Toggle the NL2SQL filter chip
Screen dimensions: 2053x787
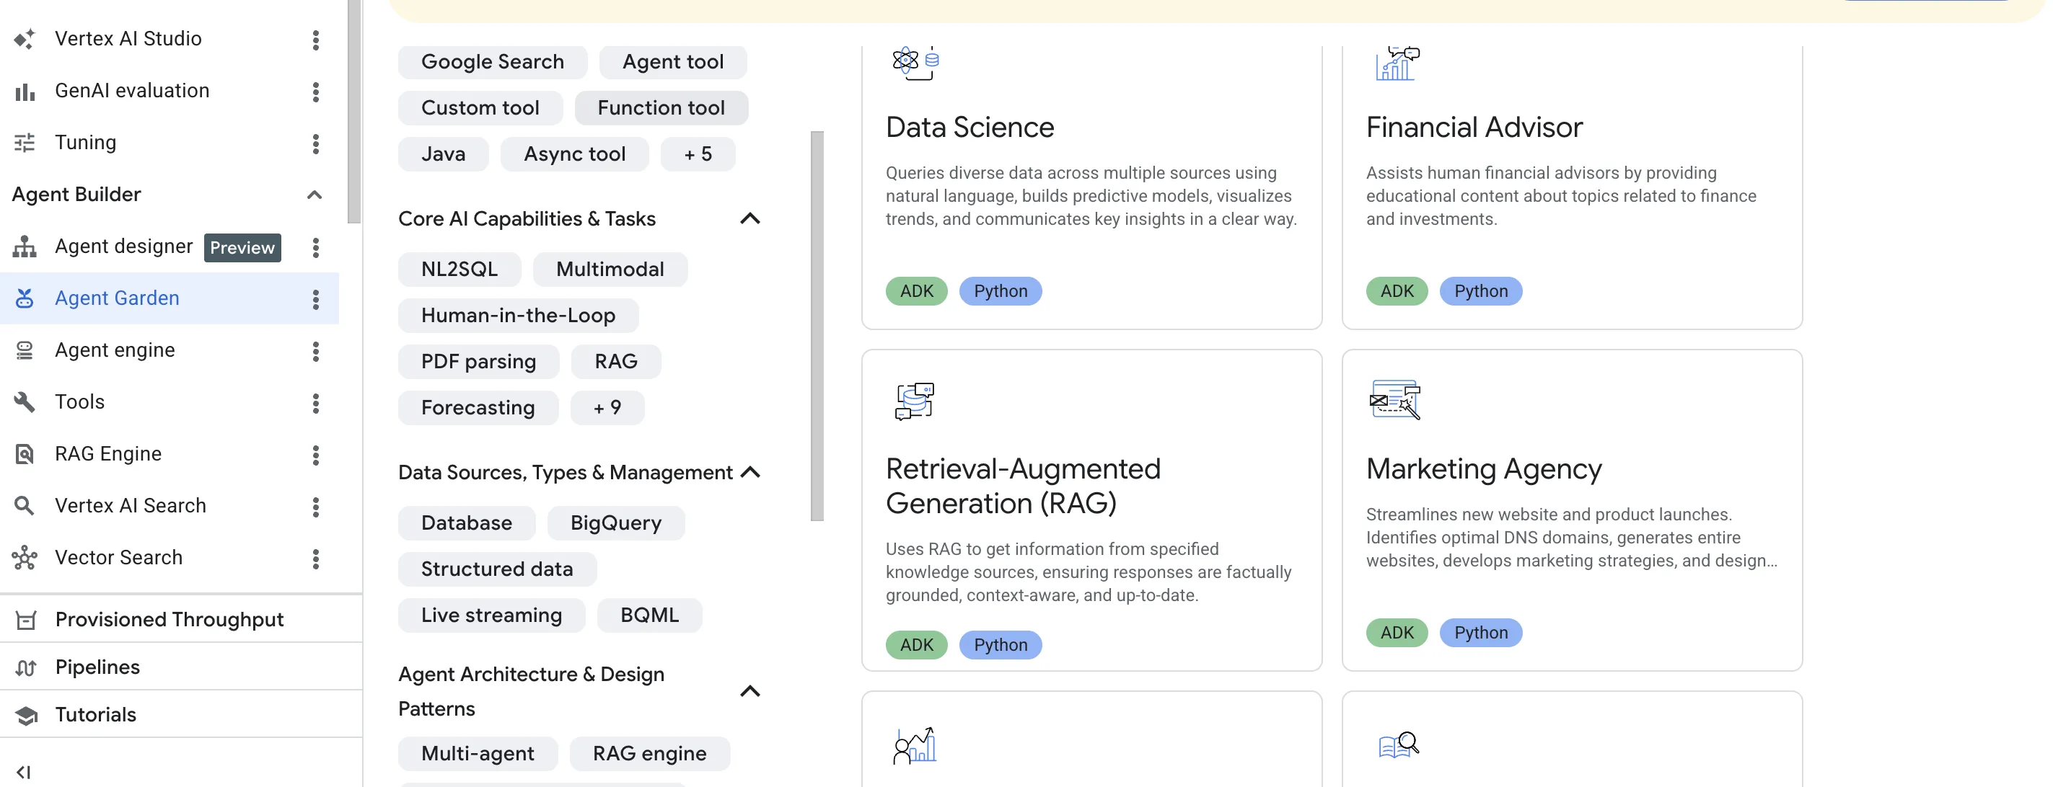click(459, 270)
